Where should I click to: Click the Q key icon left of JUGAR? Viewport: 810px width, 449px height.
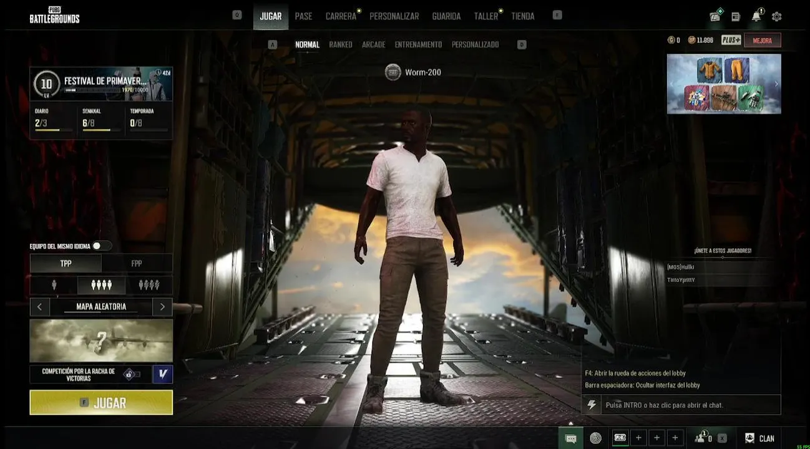tap(237, 15)
